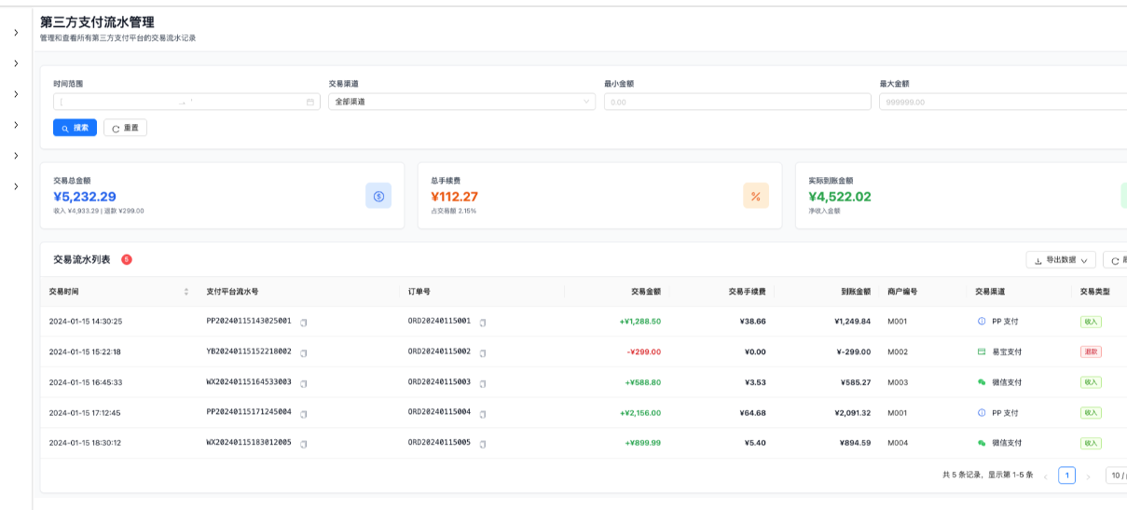Copy order number ORD20240115005

point(482,444)
